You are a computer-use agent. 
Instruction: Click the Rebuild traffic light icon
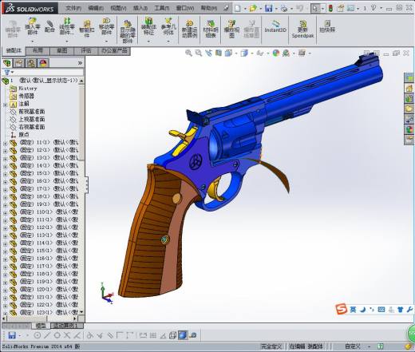330,9
